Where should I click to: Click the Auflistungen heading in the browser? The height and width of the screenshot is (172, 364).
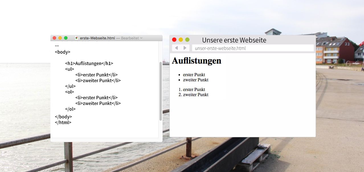coord(197,61)
